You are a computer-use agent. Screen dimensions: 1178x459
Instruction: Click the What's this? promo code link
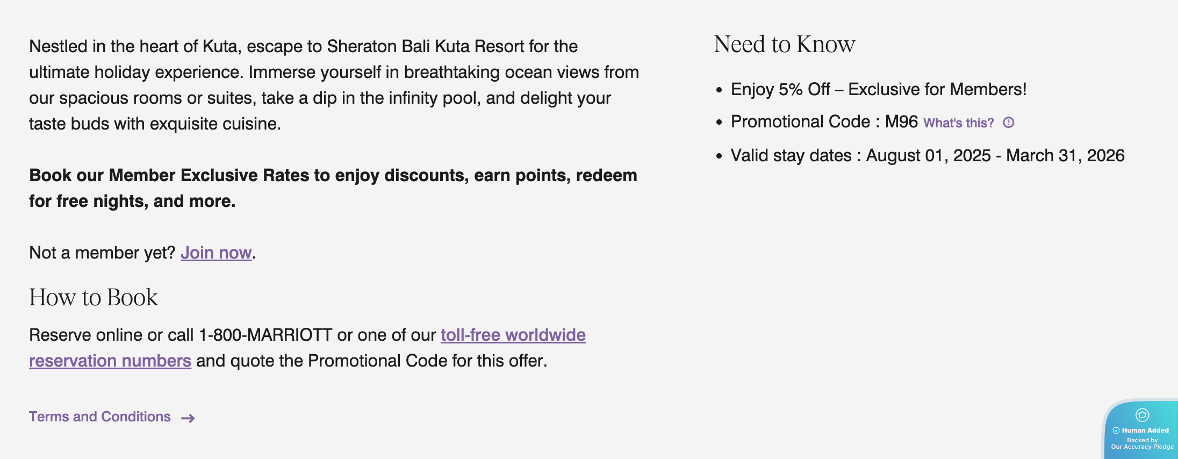pos(958,123)
